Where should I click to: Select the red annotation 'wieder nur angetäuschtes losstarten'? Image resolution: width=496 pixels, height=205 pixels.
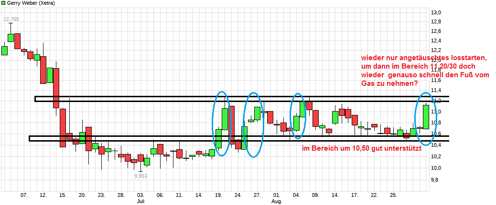423,58
